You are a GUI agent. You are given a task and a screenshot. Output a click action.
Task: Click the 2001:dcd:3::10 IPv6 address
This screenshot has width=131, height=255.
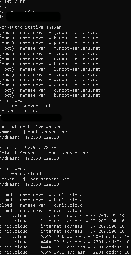click(x=111, y=247)
